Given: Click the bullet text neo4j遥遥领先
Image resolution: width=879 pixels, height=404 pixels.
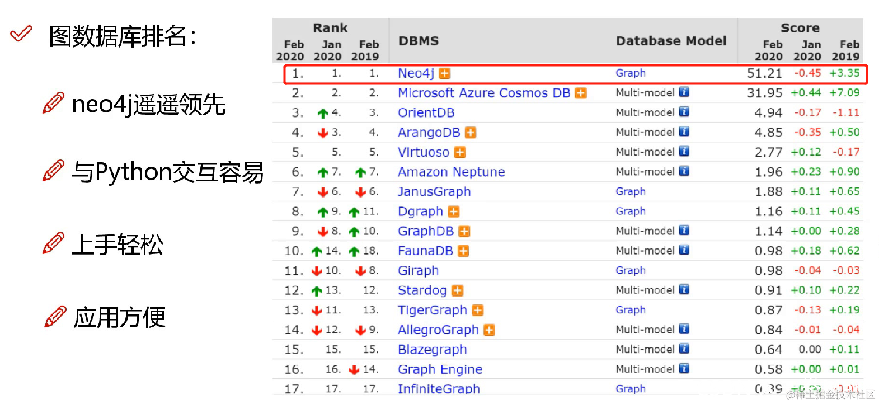Looking at the screenshot, I should [149, 105].
